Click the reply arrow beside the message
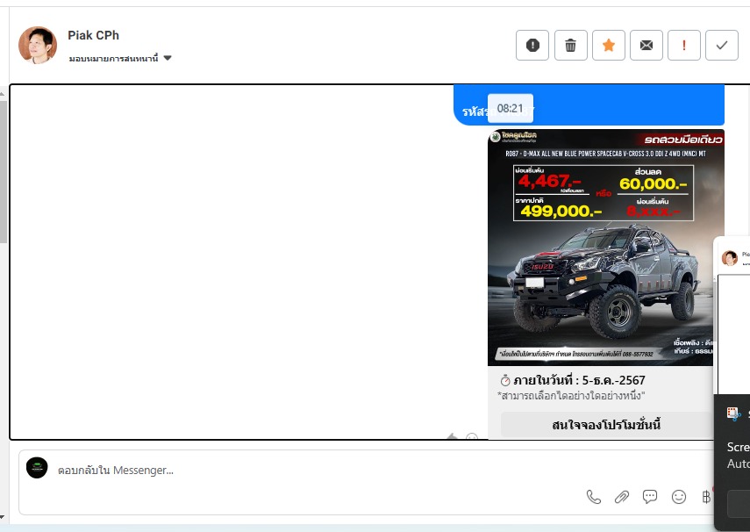This screenshot has width=750, height=532. click(x=452, y=436)
